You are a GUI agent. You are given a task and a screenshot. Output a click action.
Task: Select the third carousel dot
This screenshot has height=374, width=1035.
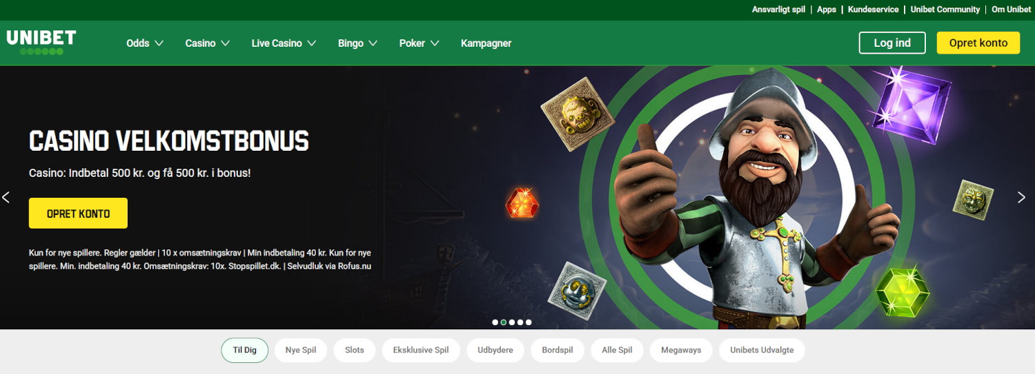[512, 322]
